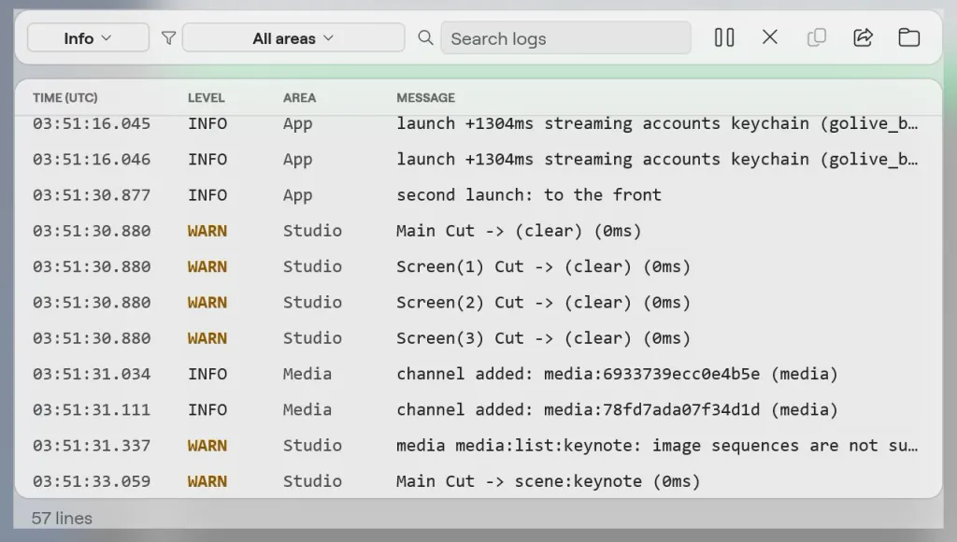Click timestamp 03:51:31.034

point(92,374)
